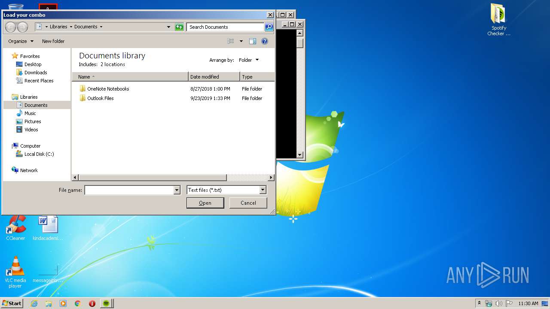Click the New folder button
This screenshot has width=550, height=309.
click(53, 41)
